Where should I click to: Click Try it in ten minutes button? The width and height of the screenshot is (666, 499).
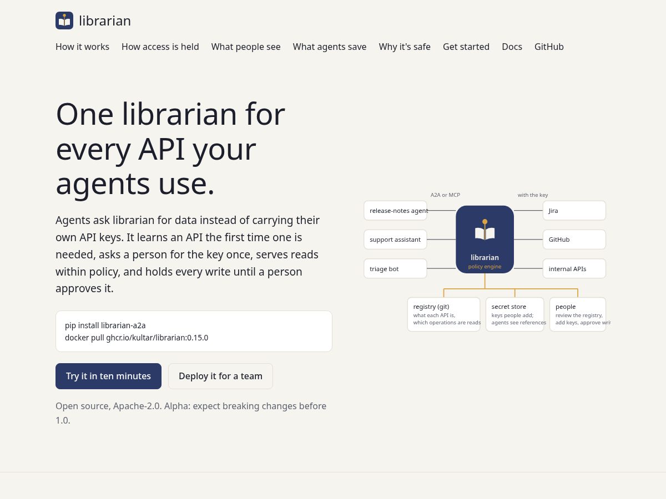(108, 376)
